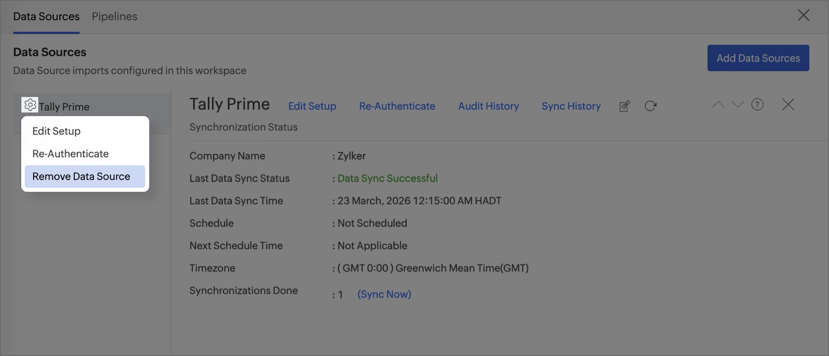Click the refresh sync icon
Screen dimensions: 829x356
[x=650, y=106]
